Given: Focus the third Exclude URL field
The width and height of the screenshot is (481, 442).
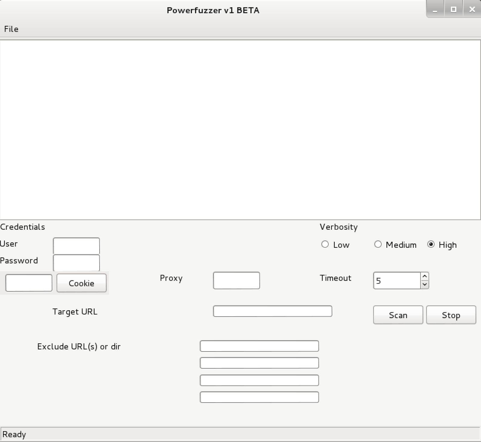Looking at the screenshot, I should tap(259, 380).
